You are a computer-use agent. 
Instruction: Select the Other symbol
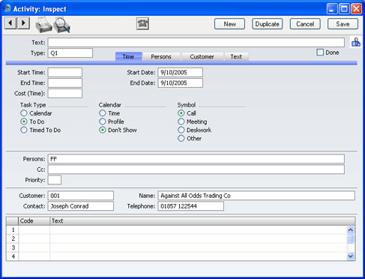tap(181, 138)
